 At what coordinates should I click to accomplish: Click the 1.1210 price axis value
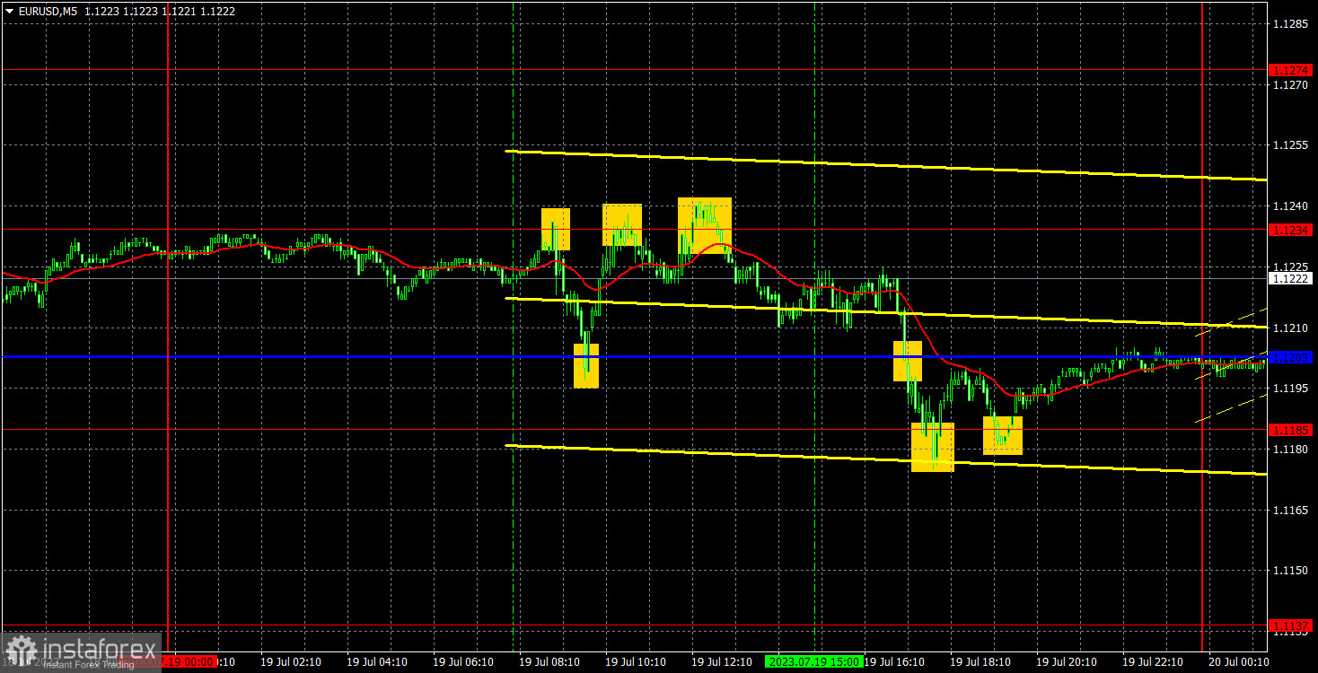1289,328
